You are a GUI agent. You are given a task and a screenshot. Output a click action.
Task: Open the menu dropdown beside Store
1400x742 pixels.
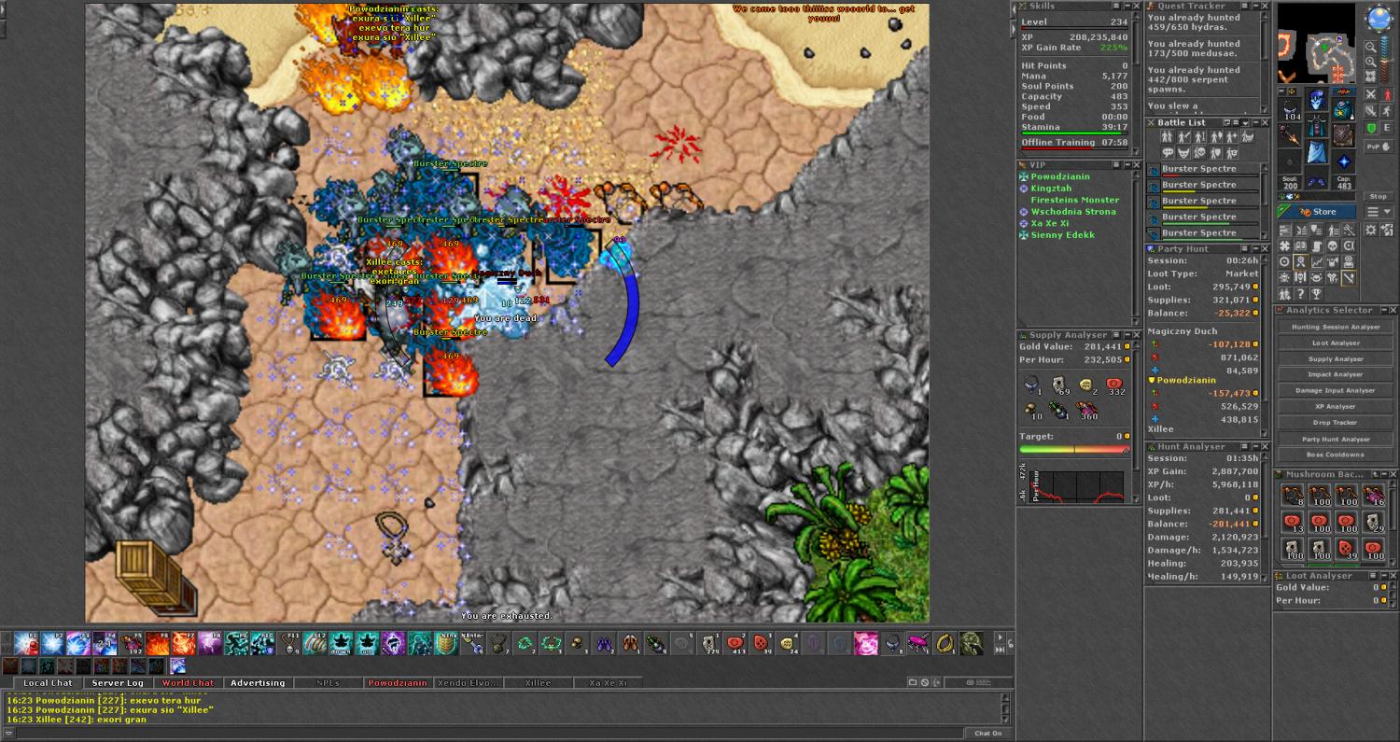[x=1379, y=212]
